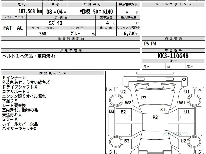This screenshot has height=154, width=206.
Task: Click the 純正装備 header
Action: pyautogui.click(x=173, y=38)
